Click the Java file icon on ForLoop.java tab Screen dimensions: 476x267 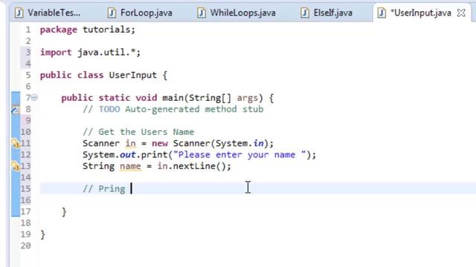coord(112,13)
